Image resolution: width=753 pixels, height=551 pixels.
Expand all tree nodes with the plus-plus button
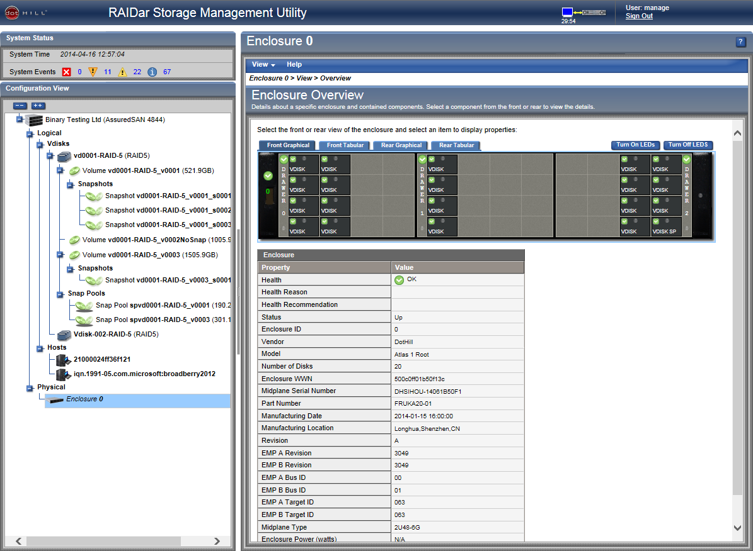point(38,106)
